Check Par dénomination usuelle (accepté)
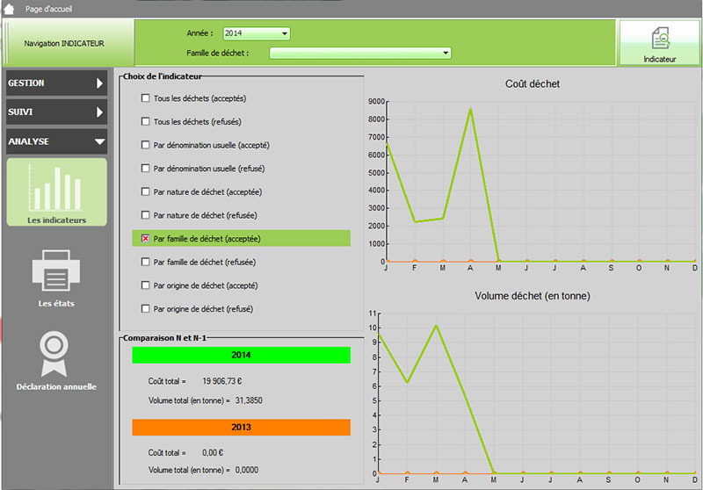Image resolution: width=703 pixels, height=490 pixels. pyautogui.click(x=145, y=145)
